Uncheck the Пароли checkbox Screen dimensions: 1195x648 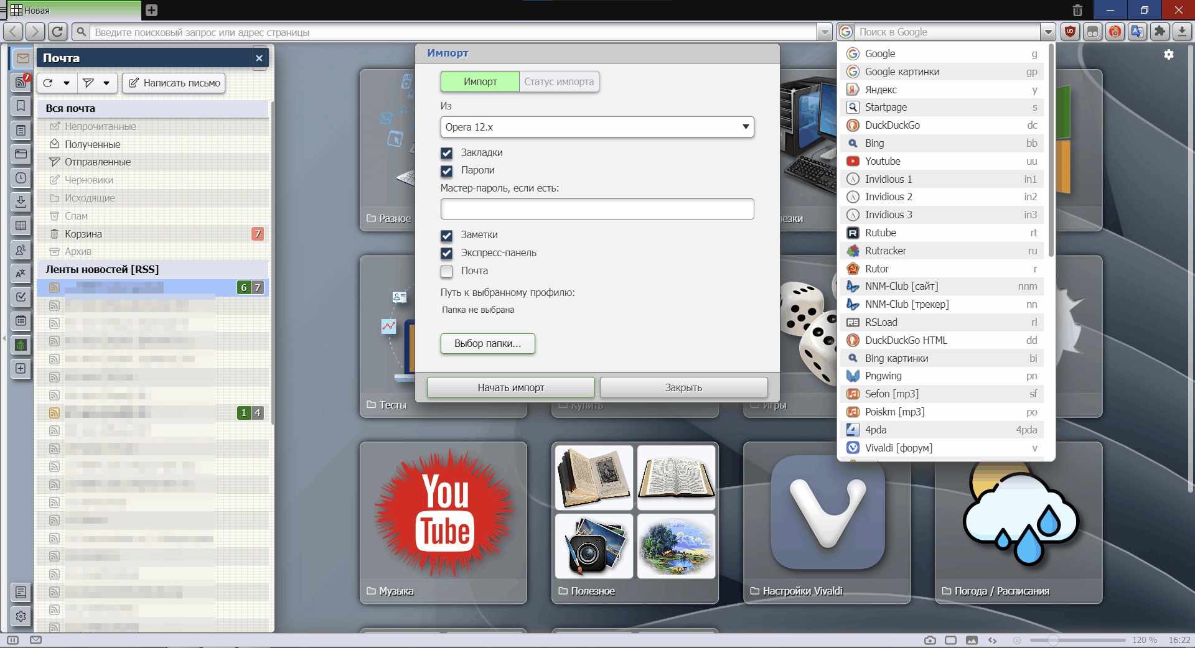click(x=446, y=170)
